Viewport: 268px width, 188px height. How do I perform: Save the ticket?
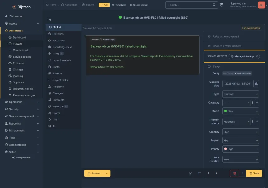(254, 173)
